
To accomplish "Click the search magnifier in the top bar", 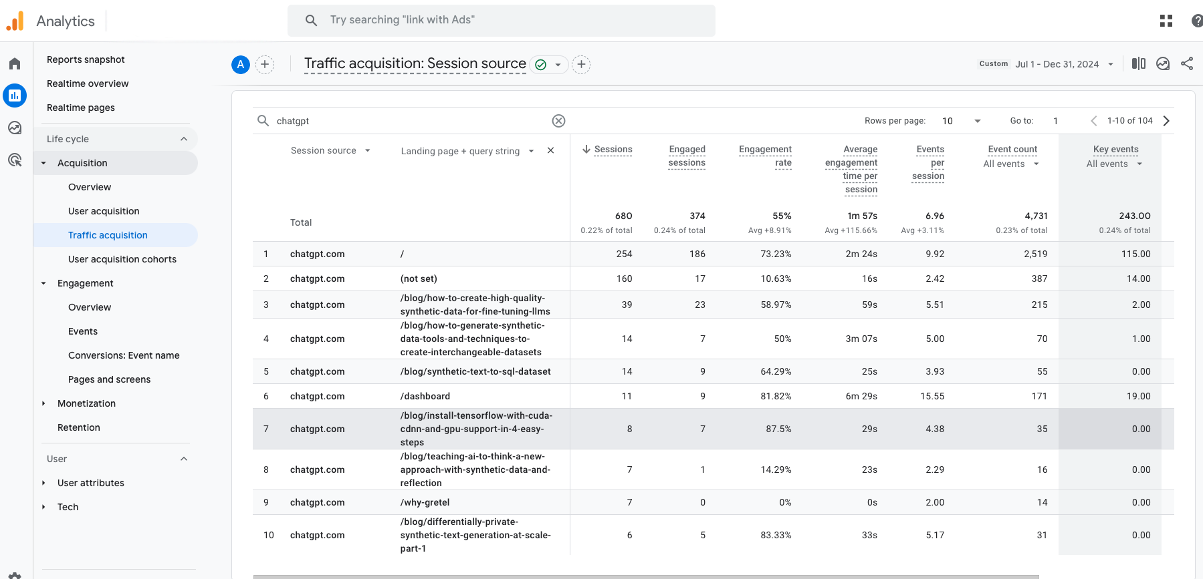I will click(x=311, y=20).
